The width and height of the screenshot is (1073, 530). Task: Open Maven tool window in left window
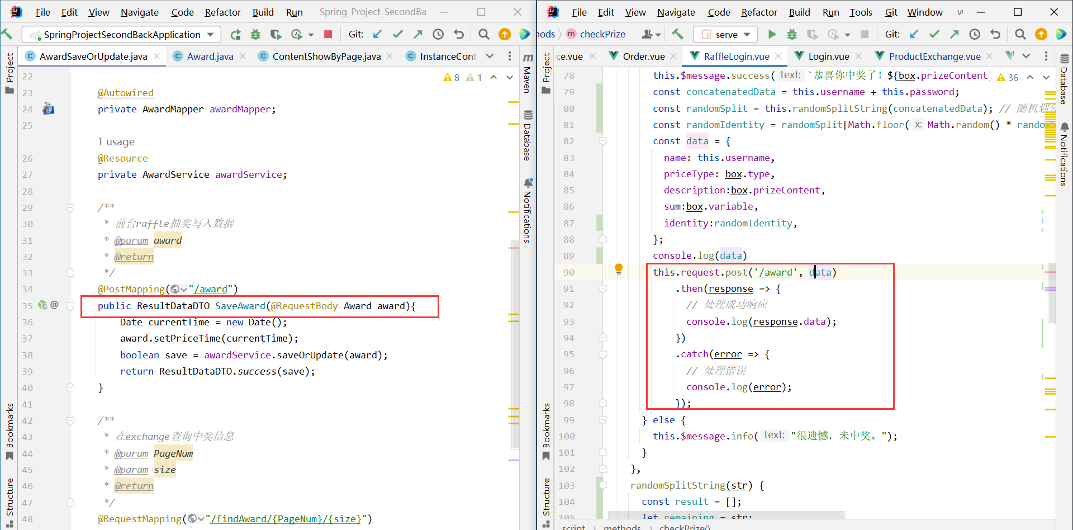[528, 72]
